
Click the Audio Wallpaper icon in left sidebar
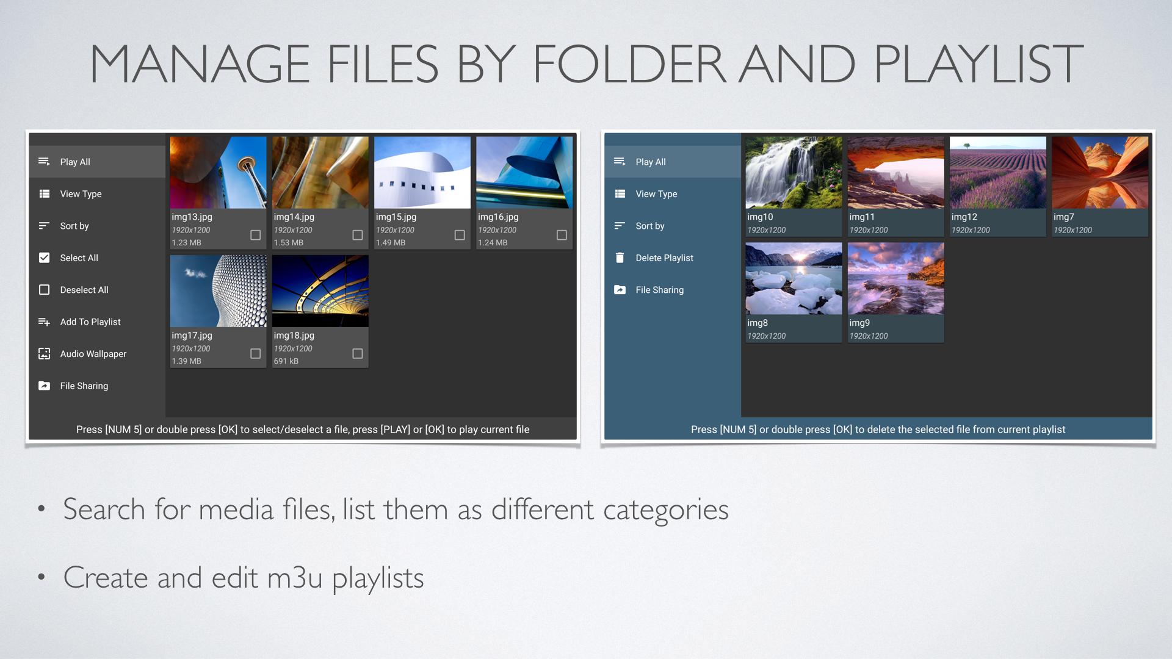coord(44,354)
